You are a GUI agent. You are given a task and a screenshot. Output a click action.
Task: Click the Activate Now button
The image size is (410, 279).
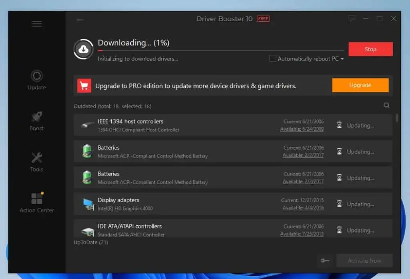point(364,261)
